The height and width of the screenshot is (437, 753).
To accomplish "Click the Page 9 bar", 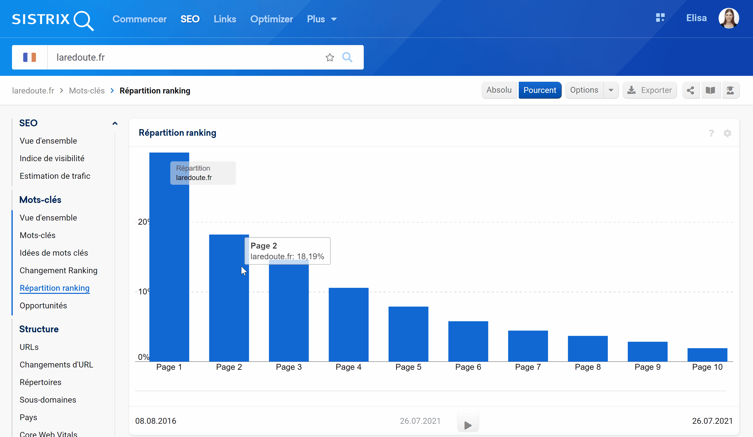I will click(x=647, y=352).
